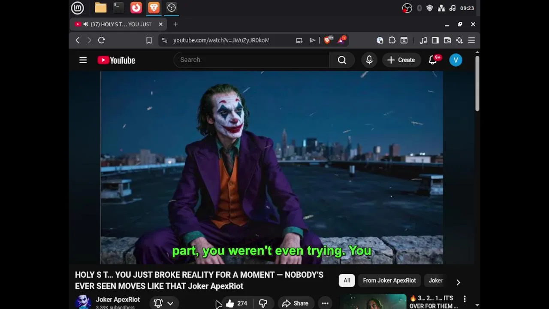Open the extensions puzzle icon

tap(392, 40)
